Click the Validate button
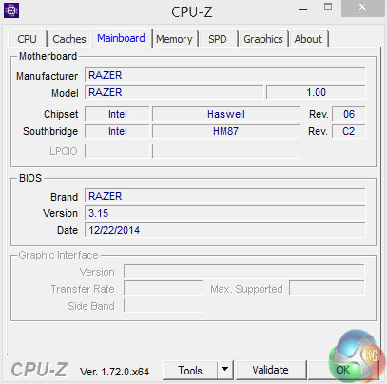The width and height of the screenshot is (387, 384). (271, 370)
